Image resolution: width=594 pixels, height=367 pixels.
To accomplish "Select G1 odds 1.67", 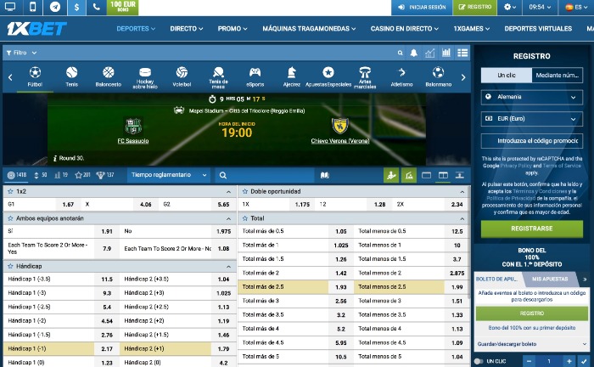I will [68, 205].
